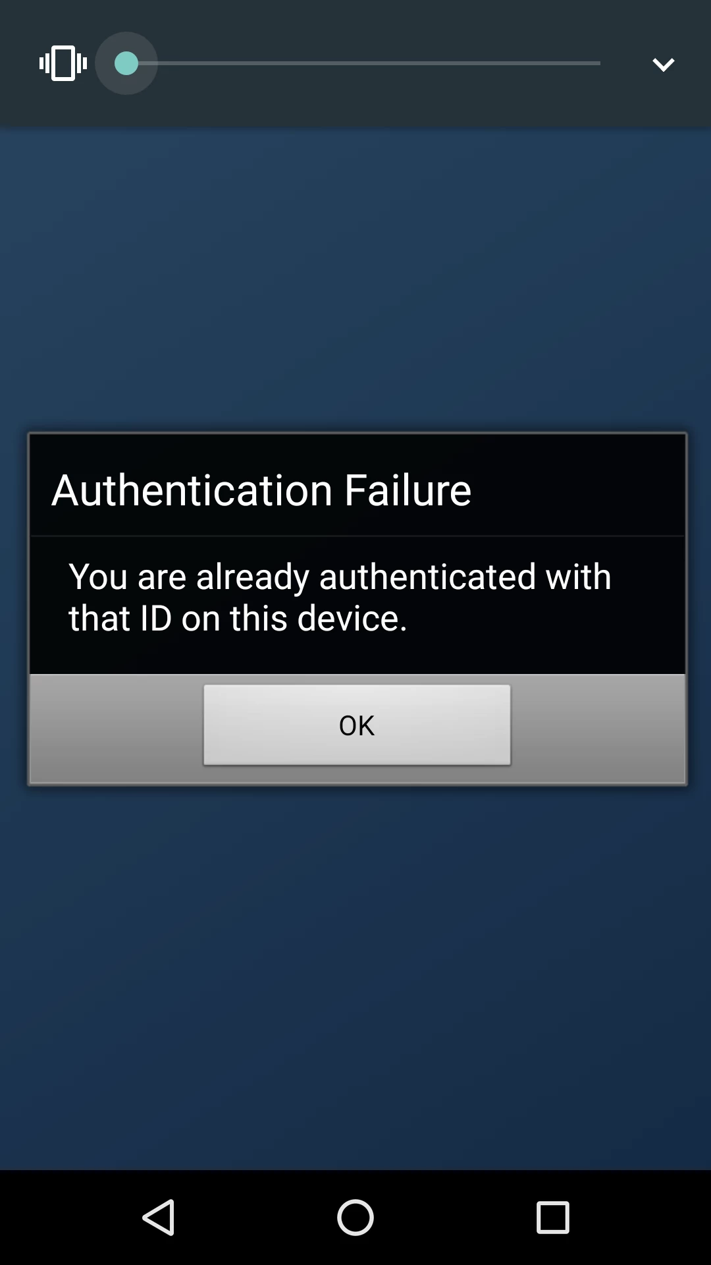
Task: Confirm the error by tapping OK
Action: [x=357, y=725]
